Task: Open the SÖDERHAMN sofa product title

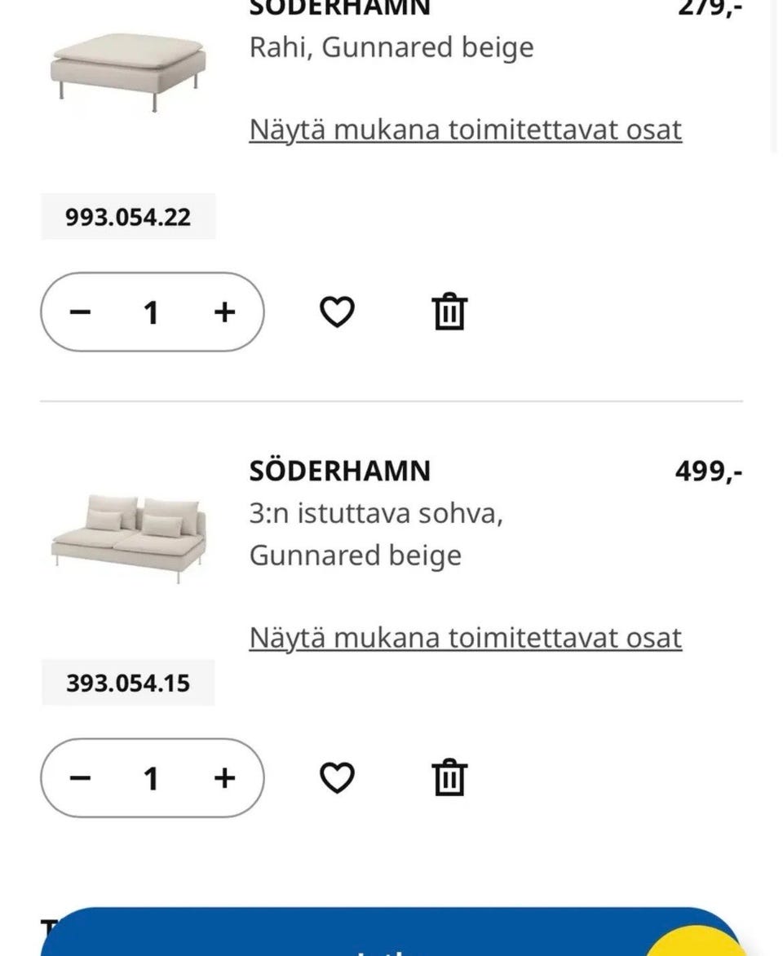Action: point(339,471)
